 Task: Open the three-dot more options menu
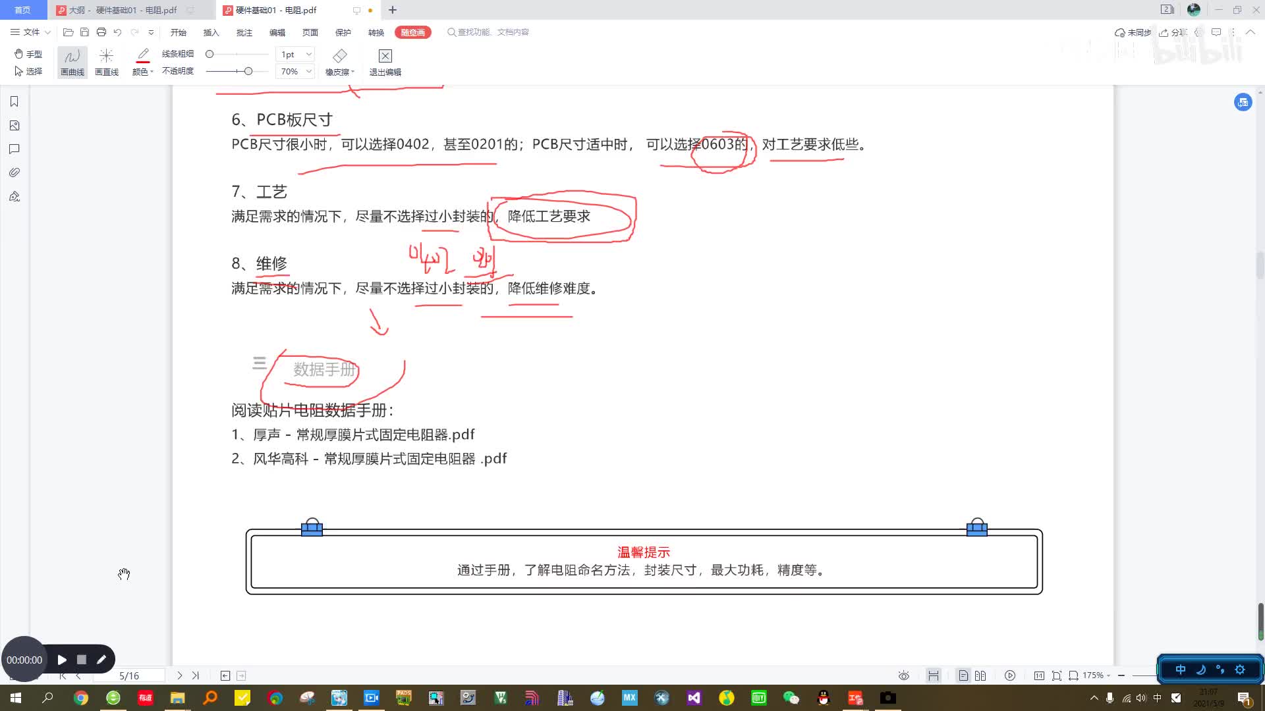point(1233,32)
